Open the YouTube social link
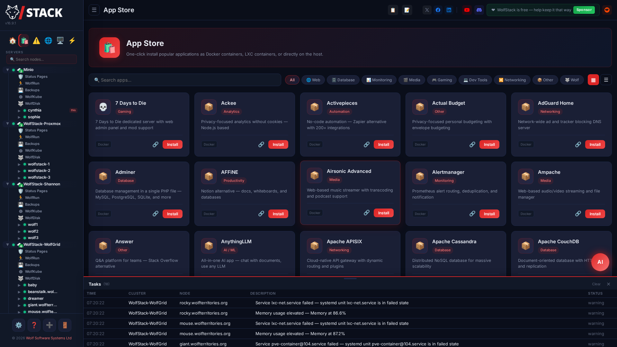Viewport: 617px width, 347px height. coord(467,10)
